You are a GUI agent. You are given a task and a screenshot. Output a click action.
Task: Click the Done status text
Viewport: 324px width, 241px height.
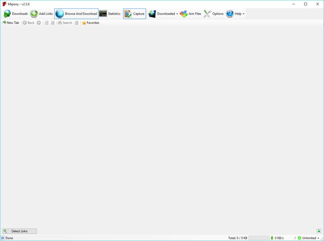9,238
